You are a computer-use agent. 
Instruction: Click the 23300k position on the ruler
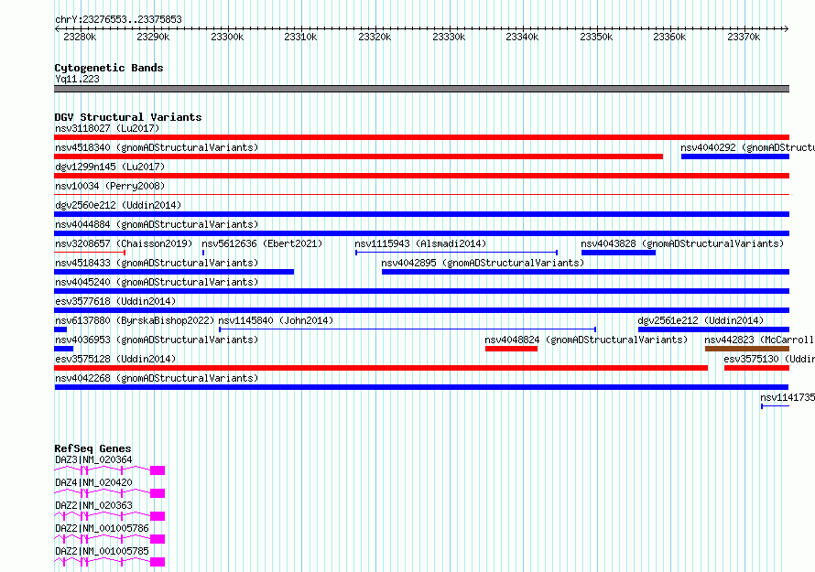coord(227,37)
